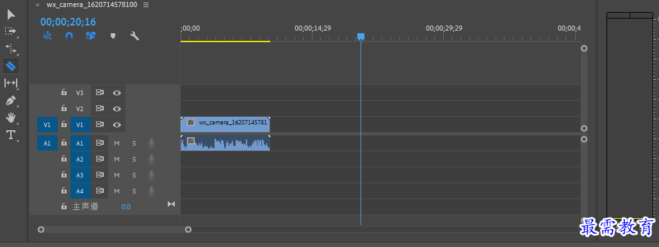
Task: Close the wx_camera sequence tab
Action: pyautogui.click(x=37, y=5)
